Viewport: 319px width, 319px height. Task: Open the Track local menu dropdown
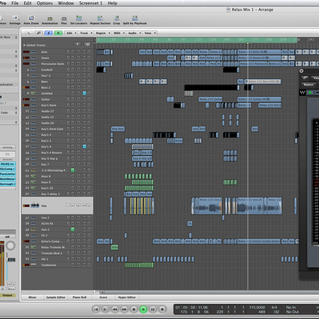tap(85, 33)
